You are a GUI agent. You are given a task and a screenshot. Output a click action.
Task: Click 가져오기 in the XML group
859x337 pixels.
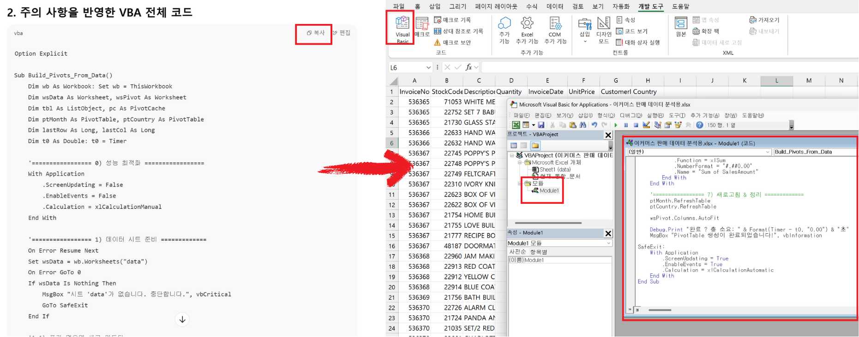click(x=764, y=20)
